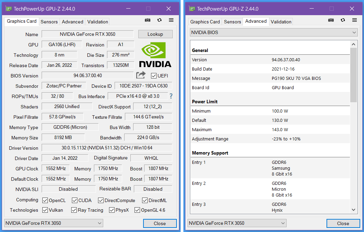Click screenshot camera icon in left window
This screenshot has width=364, height=232.
coord(148,20)
